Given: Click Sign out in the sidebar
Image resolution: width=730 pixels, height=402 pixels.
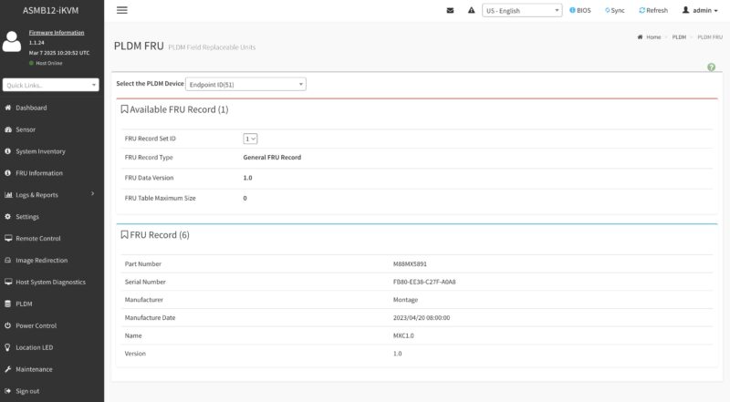Looking at the screenshot, I should (27, 391).
